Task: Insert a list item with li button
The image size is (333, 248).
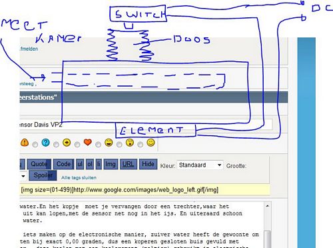Action: pyautogui.click(x=99, y=164)
